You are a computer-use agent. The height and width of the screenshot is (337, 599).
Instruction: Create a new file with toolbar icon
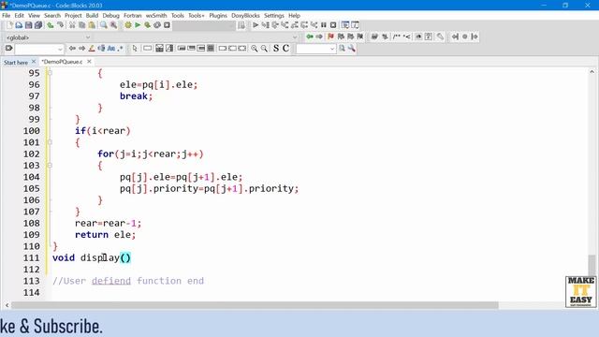click(9, 25)
